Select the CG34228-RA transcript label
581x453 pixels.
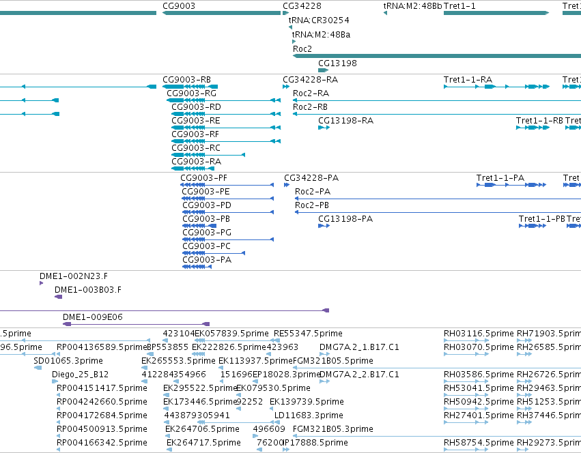click(311, 80)
